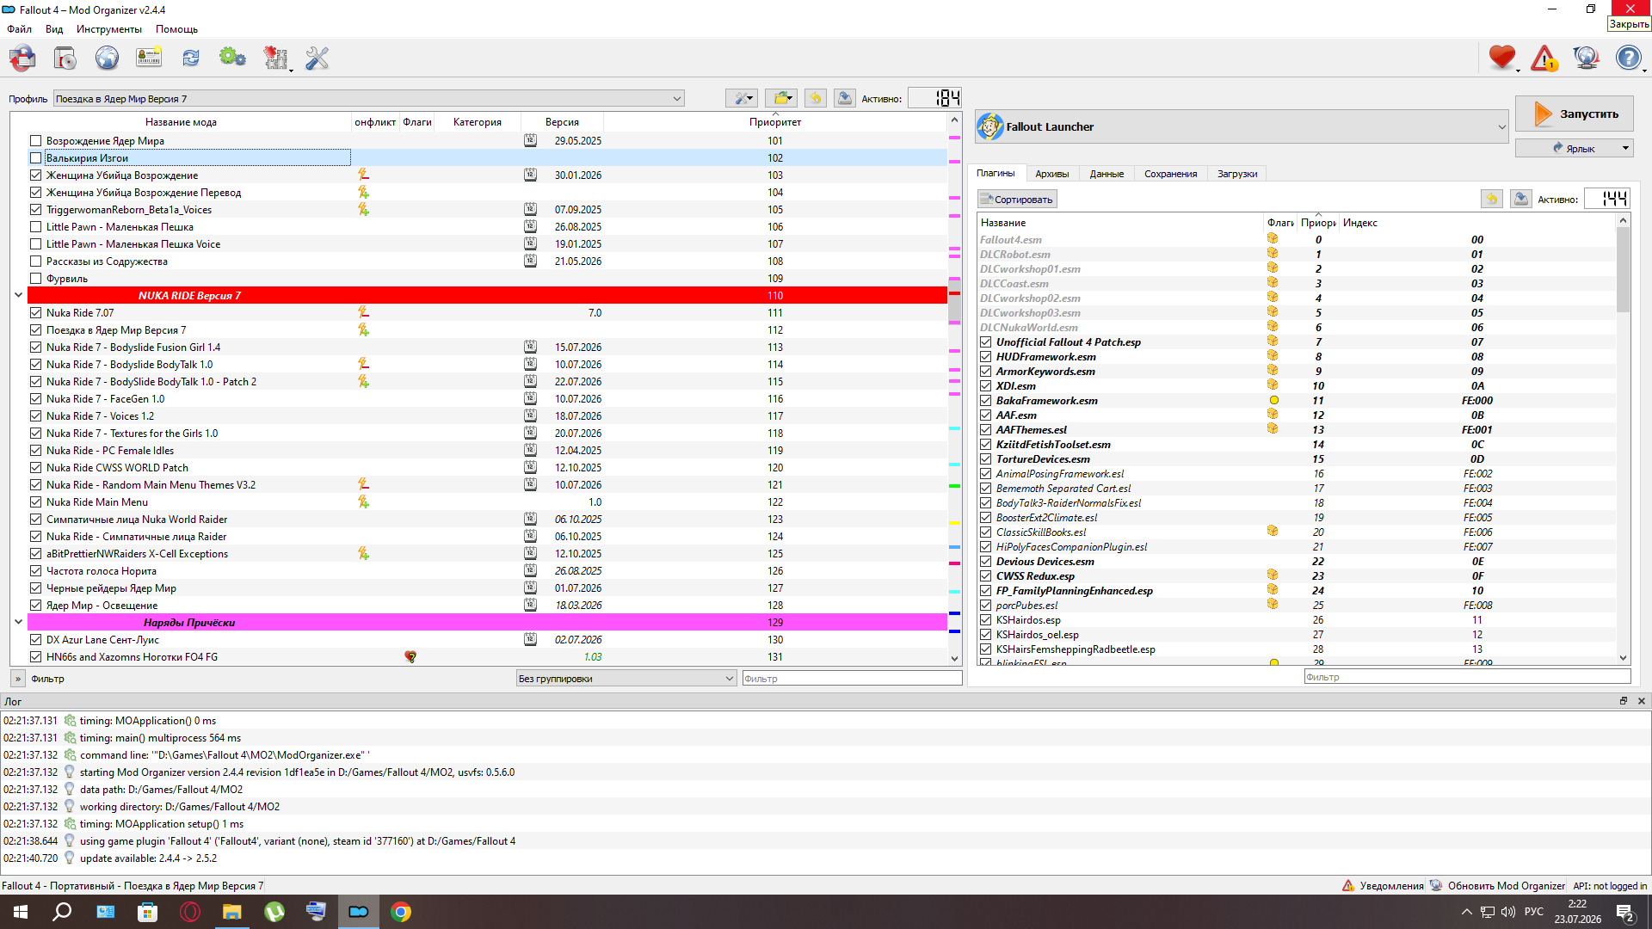Screen dimensions: 1652x929
Task: Open Windows Start menu
Action: click(21, 912)
